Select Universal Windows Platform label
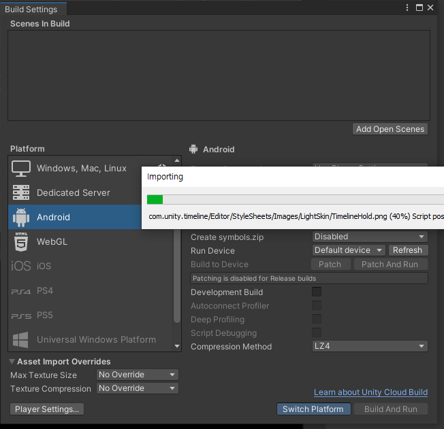This screenshot has width=444, height=429. (96, 340)
